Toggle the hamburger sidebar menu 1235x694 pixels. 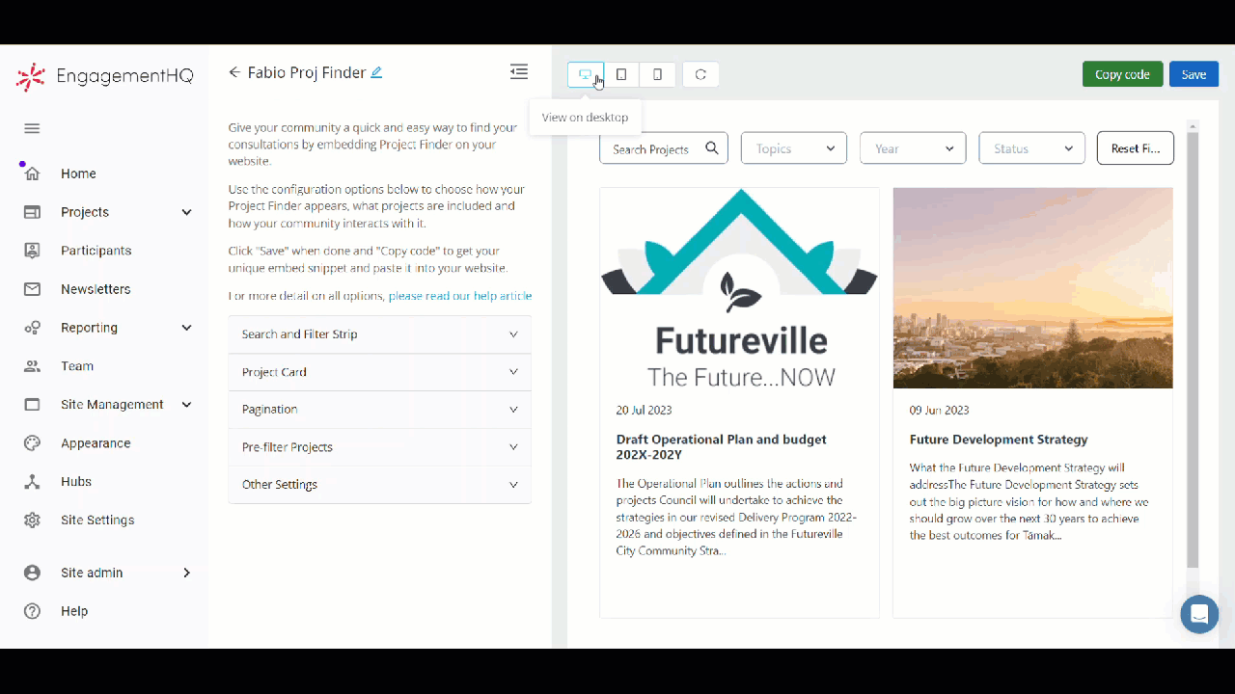coord(32,128)
